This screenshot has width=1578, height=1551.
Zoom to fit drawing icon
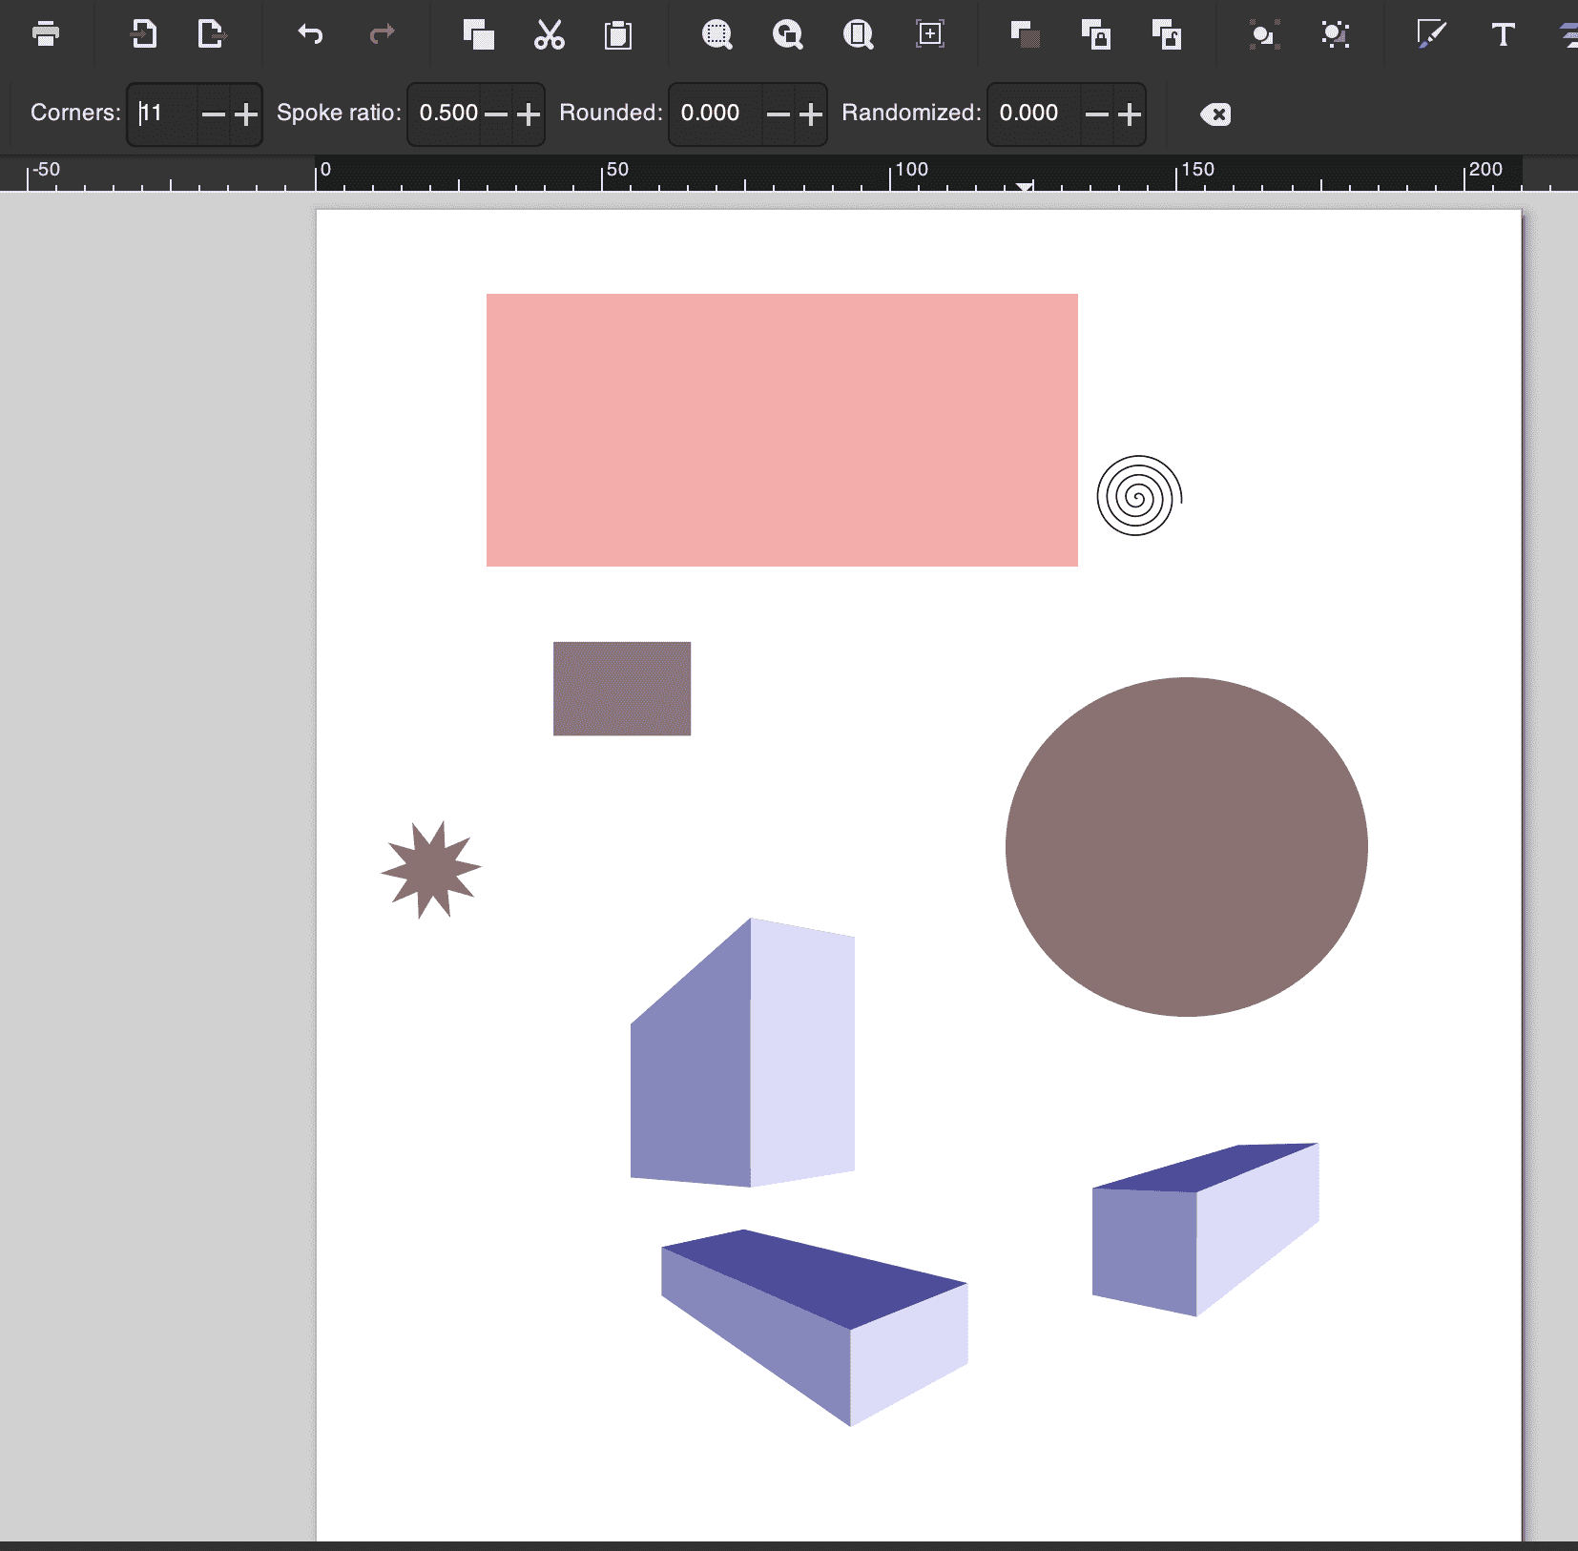787,34
